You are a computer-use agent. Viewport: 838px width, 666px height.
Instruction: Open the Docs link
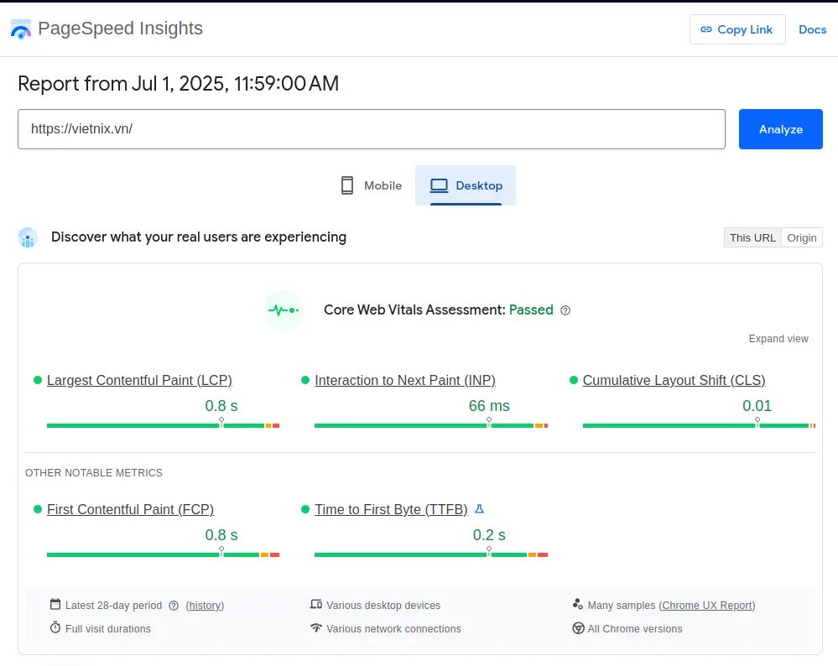pos(812,29)
